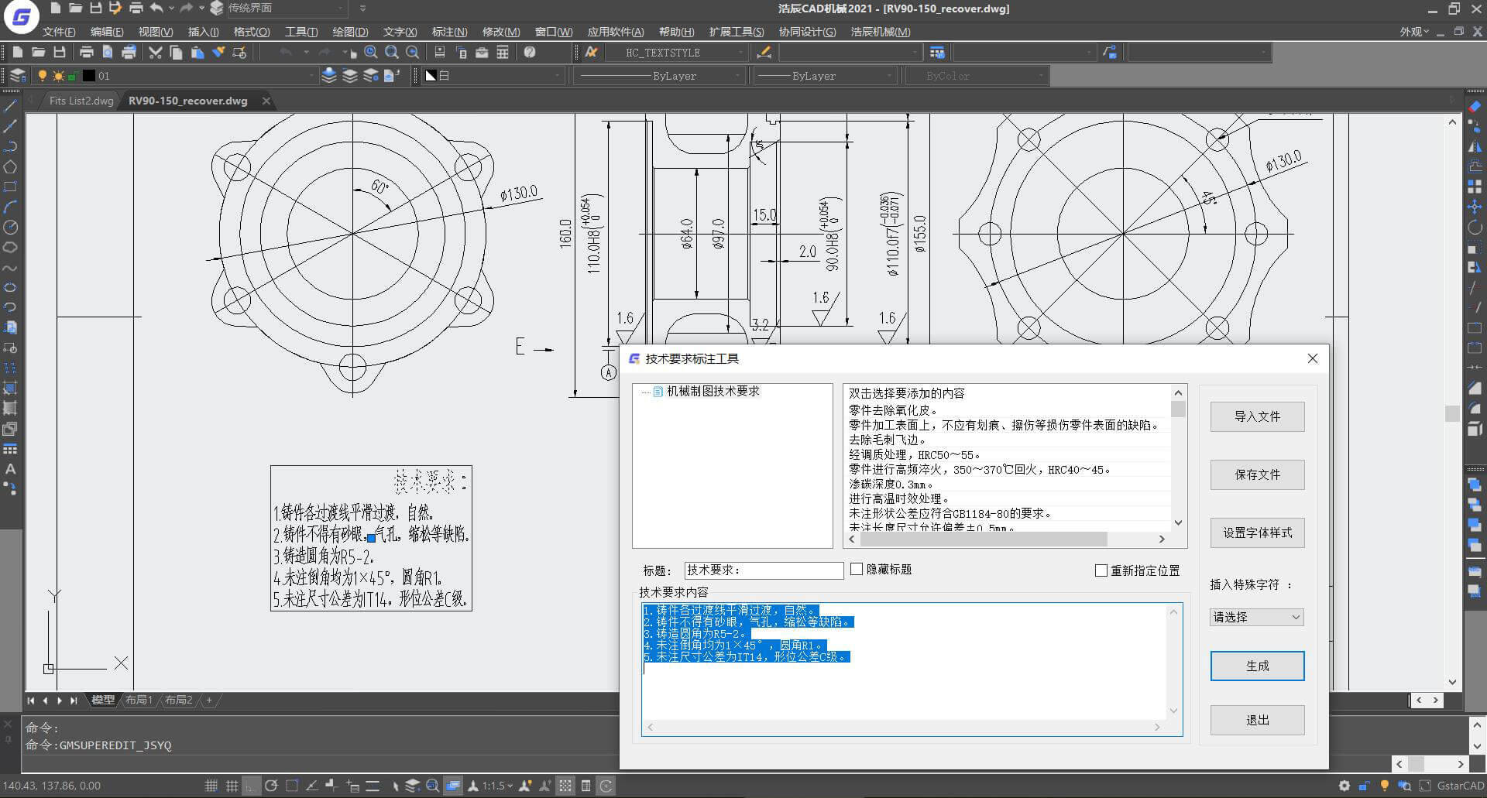1487x798 pixels.
Task: Click the Dimension Style icon in toolbar
Action: pos(764,53)
